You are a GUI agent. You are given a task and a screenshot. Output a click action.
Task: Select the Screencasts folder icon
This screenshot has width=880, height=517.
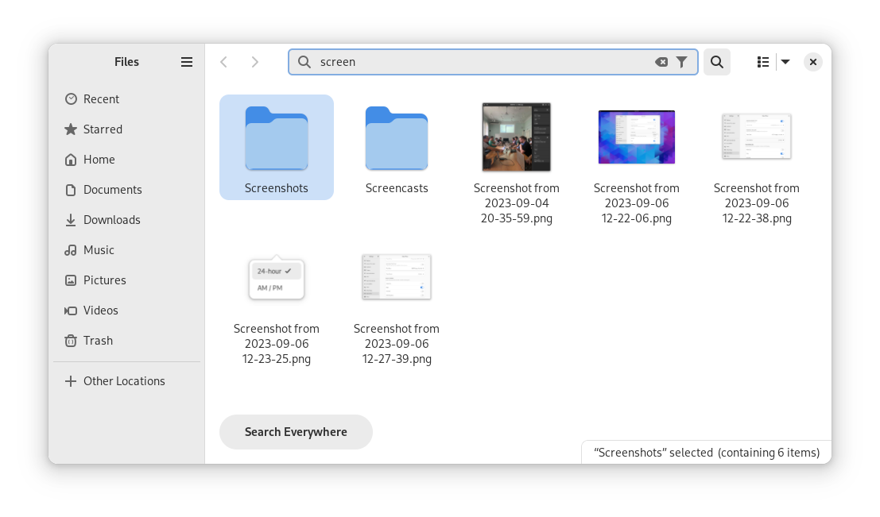point(397,138)
